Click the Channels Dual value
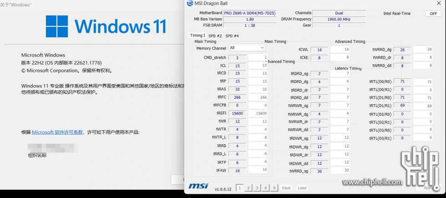The width and height of the screenshot is (446, 198). [339, 13]
